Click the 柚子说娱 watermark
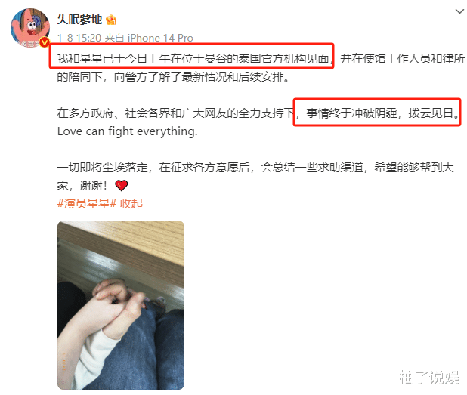The width and height of the screenshot is (467, 395). click(x=429, y=378)
